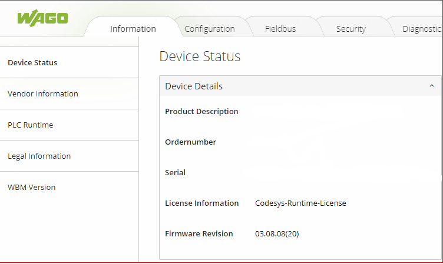
Task: Click the Device Status page heading
Action: tap(200, 56)
